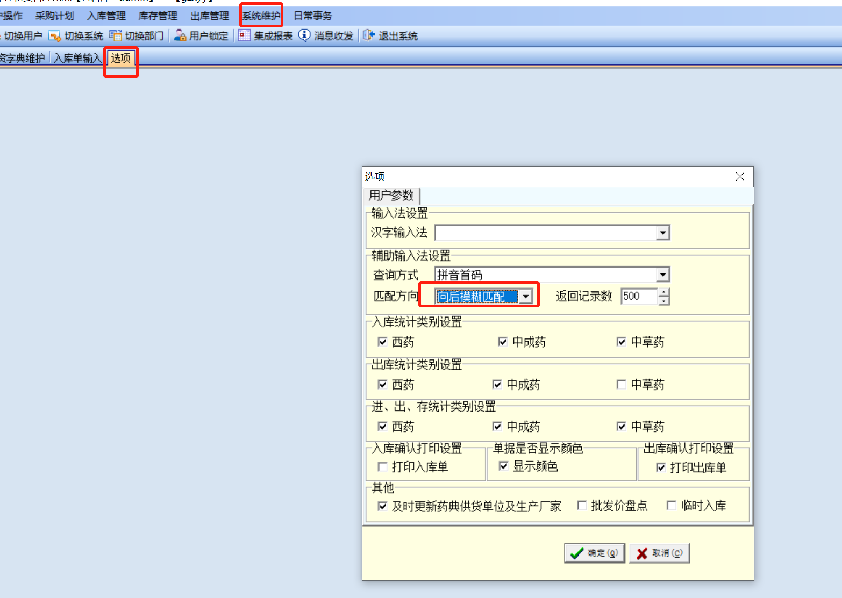Open the 出库管理 menu

pos(210,16)
